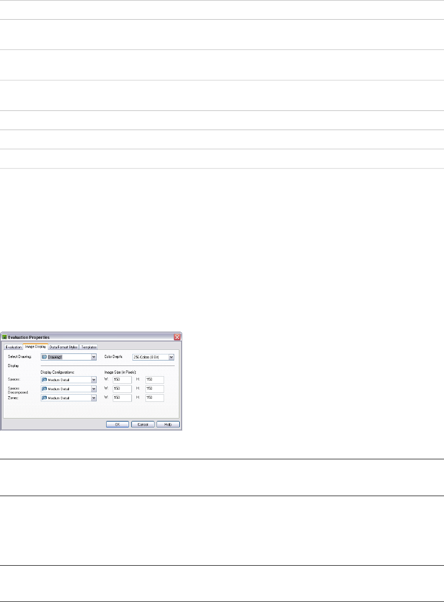Viewport: 444px width, 602px height.
Task: Click the Zones height input field
Action: pyautogui.click(x=155, y=398)
